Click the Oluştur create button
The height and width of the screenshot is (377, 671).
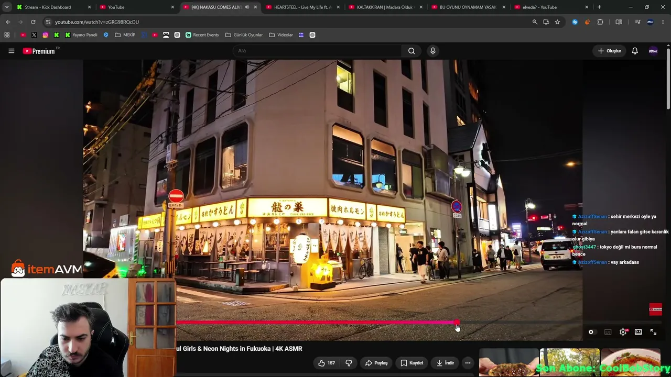(609, 51)
